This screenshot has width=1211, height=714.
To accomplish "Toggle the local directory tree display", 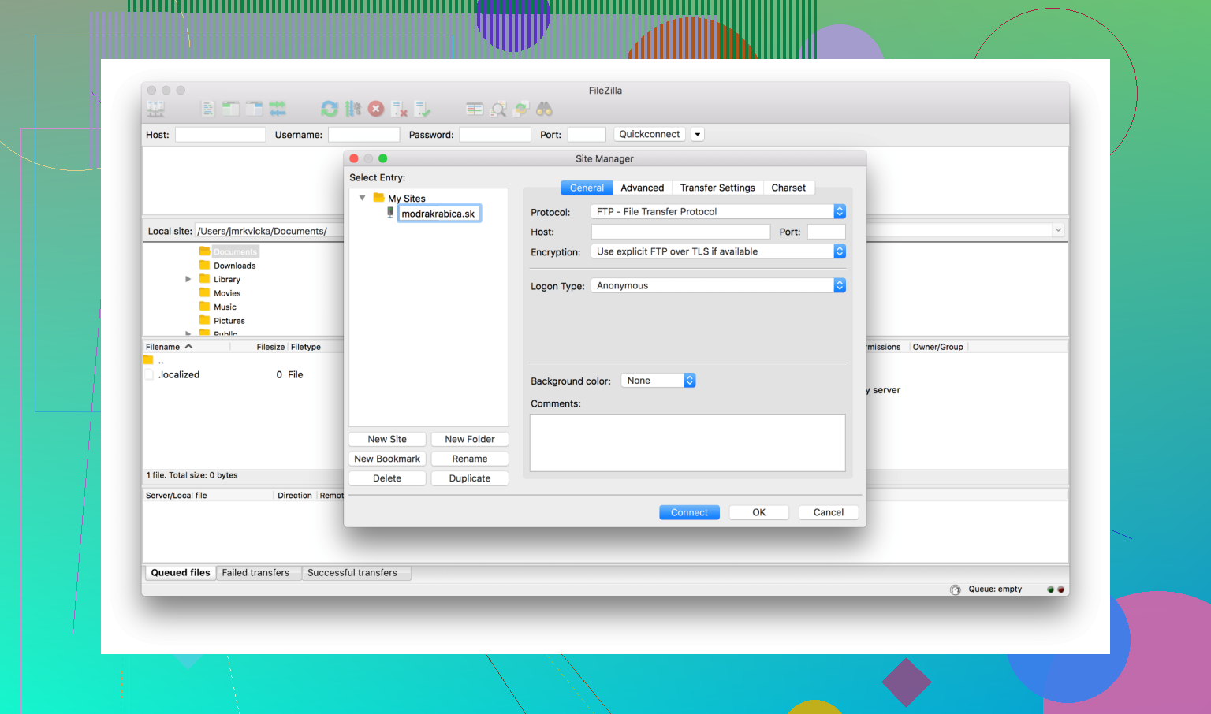I will point(231,110).
